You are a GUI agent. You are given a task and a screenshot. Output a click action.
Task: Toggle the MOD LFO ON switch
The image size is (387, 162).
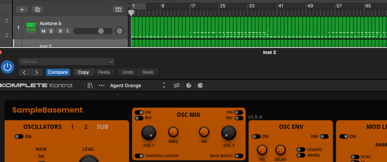[344, 136]
